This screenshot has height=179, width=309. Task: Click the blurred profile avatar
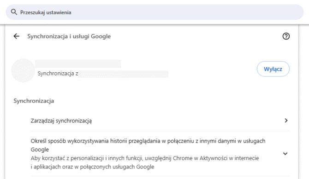pos(23,70)
